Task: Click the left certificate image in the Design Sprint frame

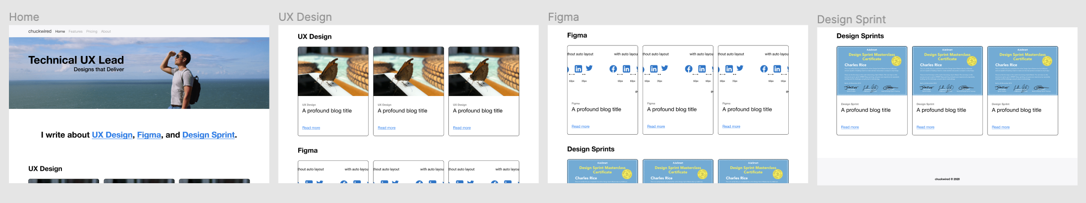Action: pos(872,71)
